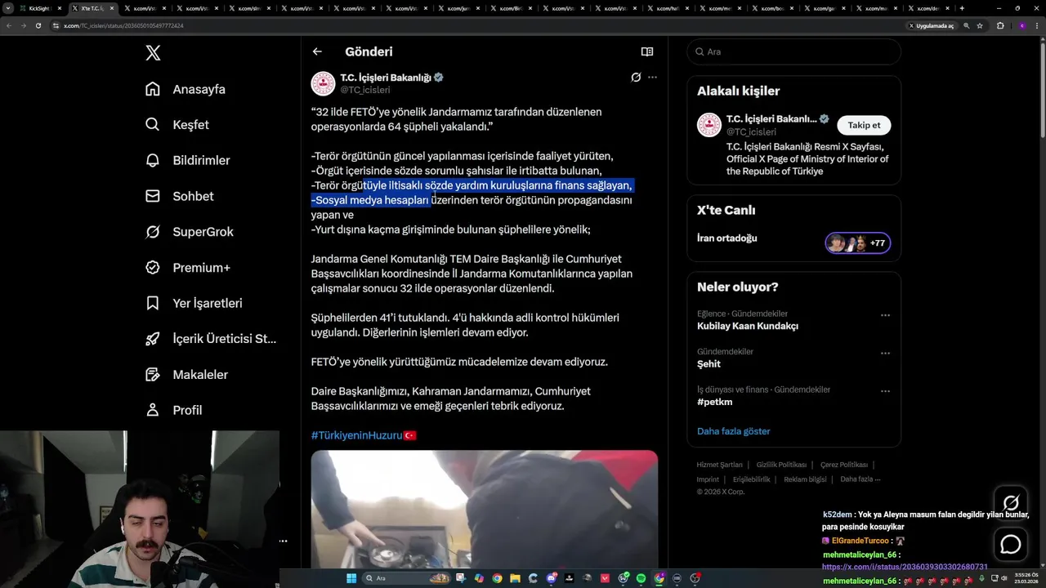Screen dimensions: 1046x588
Task: Click the floating Grok button
Action: pos(1011,503)
